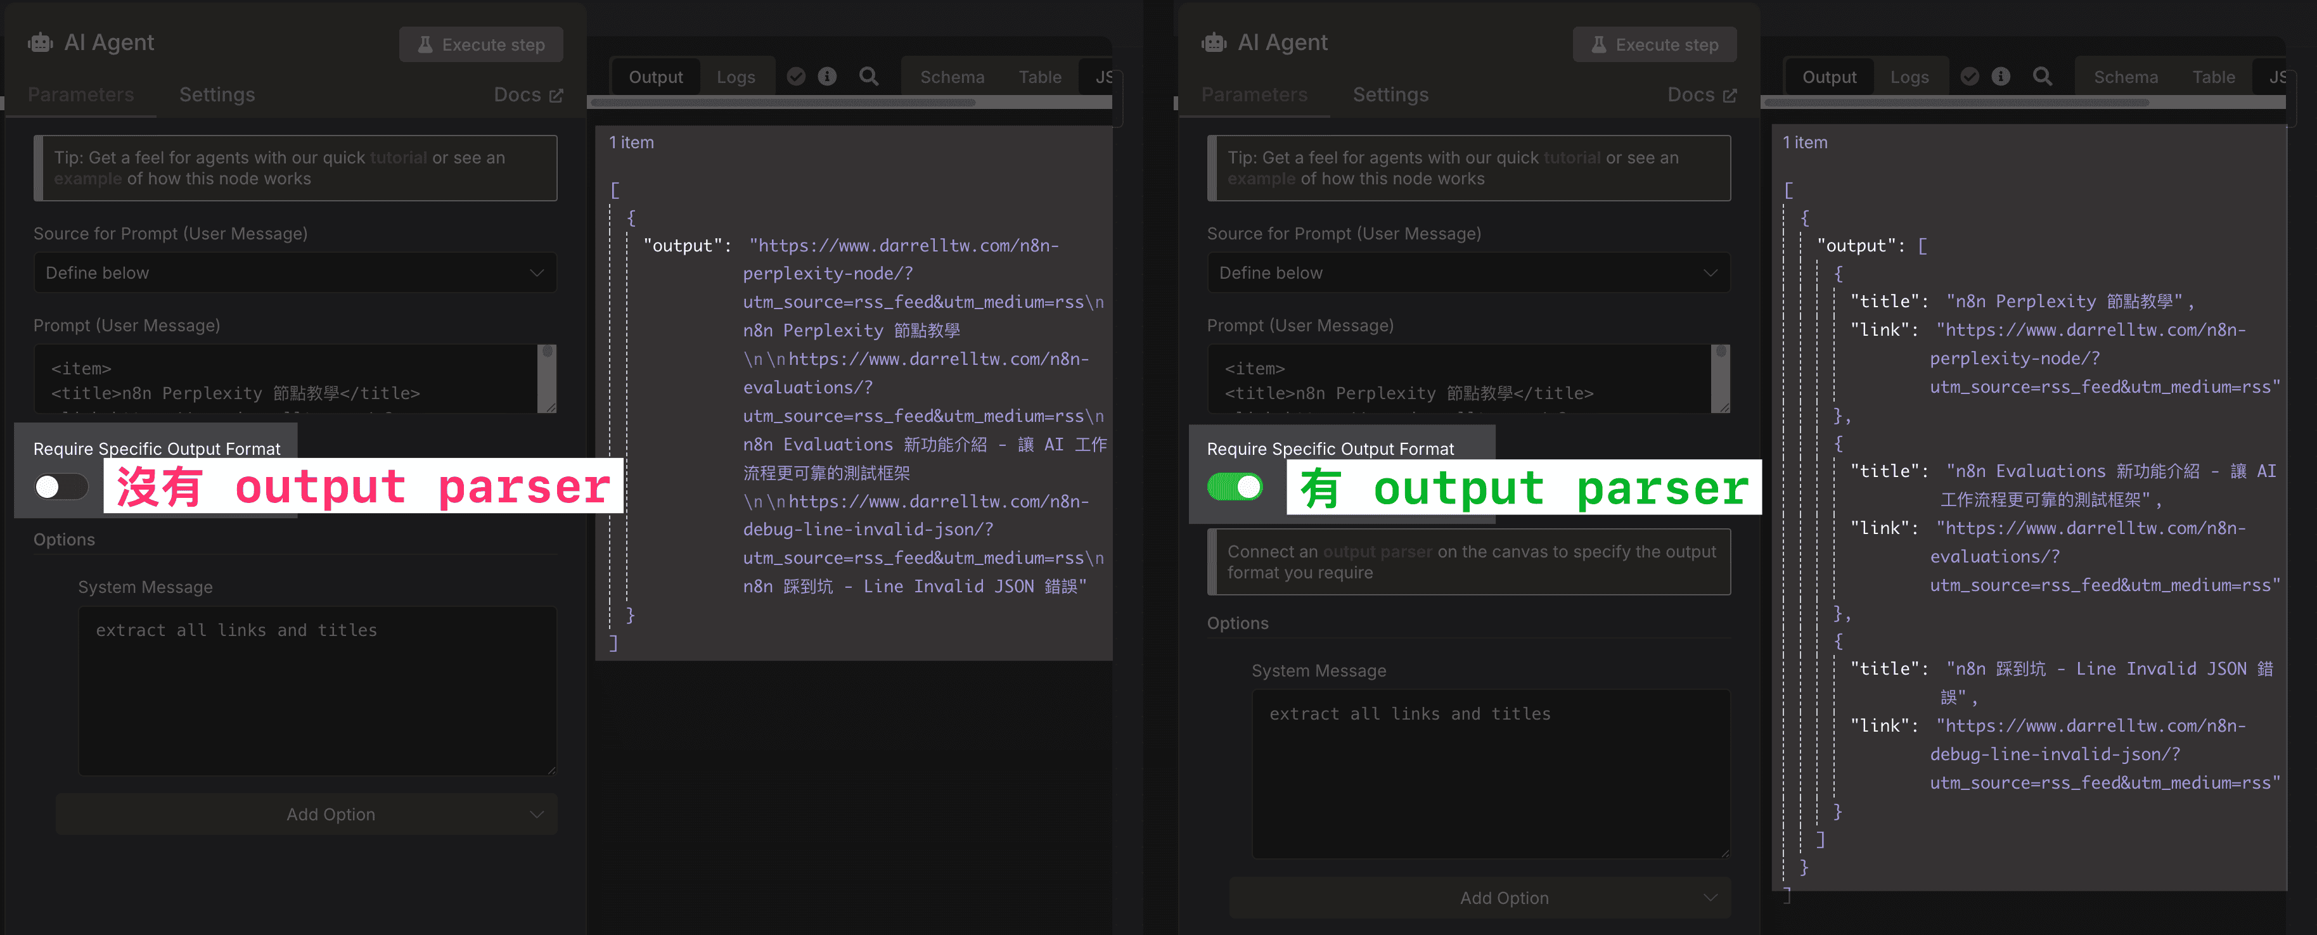Open the Source for Prompt dropdown

(x=295, y=272)
